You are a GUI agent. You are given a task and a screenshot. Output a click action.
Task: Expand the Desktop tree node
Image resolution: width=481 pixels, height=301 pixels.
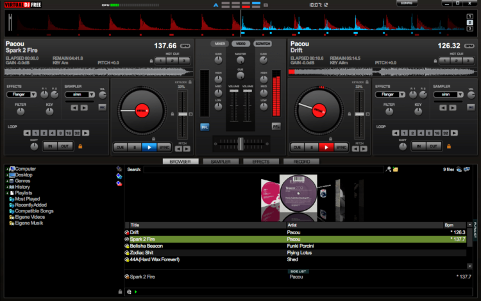click(7, 175)
